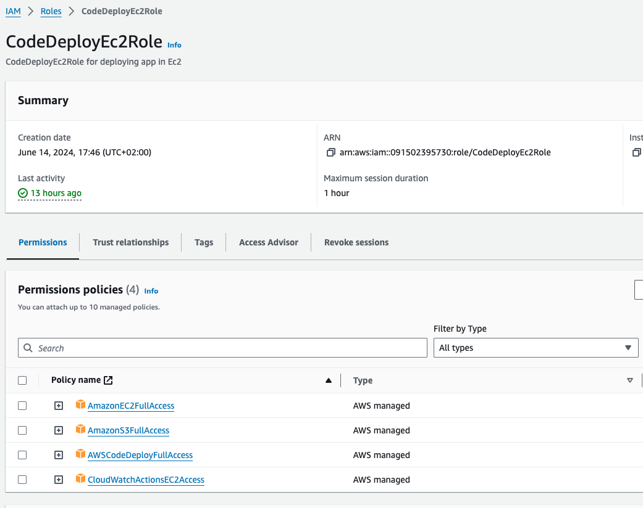The height and width of the screenshot is (508, 643).
Task: Check the CloudWatchActionsEC2Access row checkbox
Action: click(23, 480)
